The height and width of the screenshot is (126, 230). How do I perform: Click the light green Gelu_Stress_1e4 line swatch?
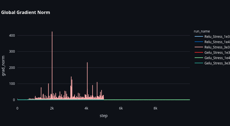pyautogui.click(x=198, y=58)
